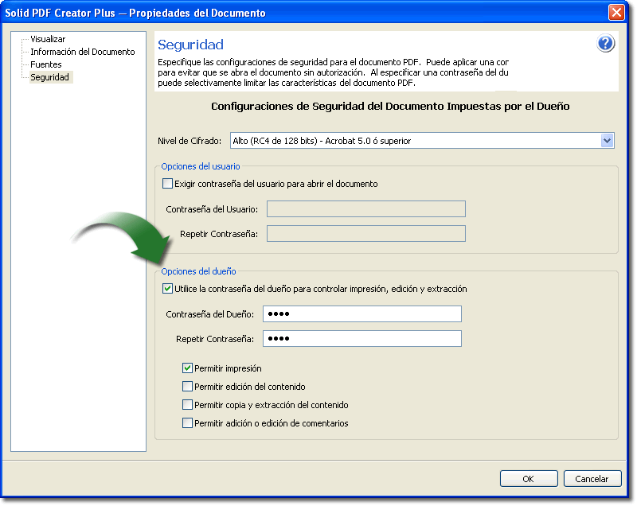Image resolution: width=637 pixels, height=506 pixels.
Task: Click the Opciones del dueño group label
Action: pyautogui.click(x=198, y=271)
